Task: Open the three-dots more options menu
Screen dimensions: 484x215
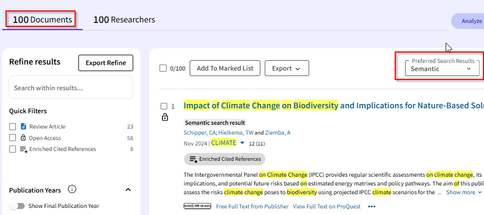Action: 371,206
